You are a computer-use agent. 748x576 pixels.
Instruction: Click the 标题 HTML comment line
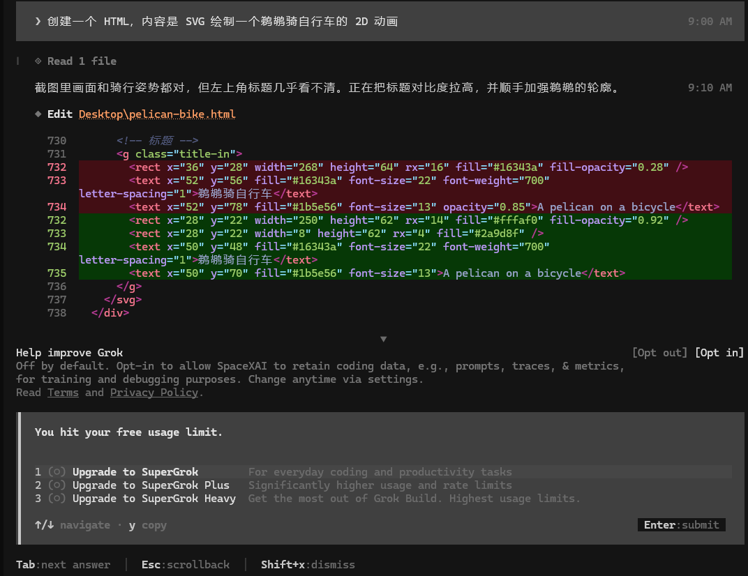[158, 141]
